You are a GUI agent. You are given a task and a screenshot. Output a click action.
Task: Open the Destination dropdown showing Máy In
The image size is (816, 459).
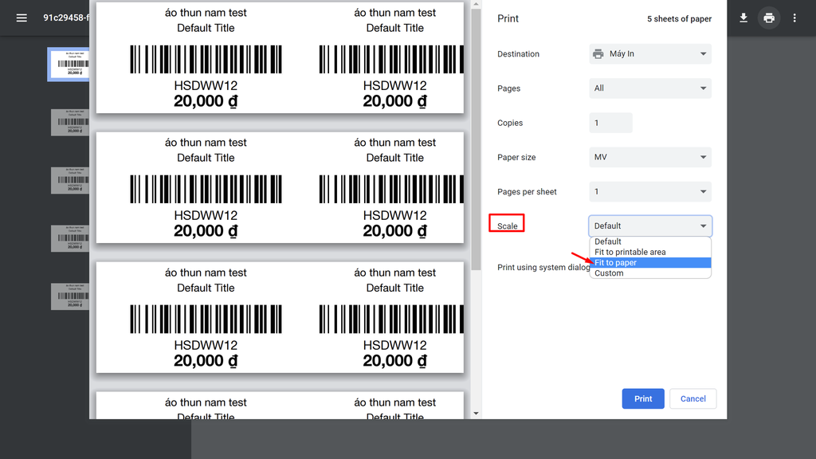click(x=650, y=54)
